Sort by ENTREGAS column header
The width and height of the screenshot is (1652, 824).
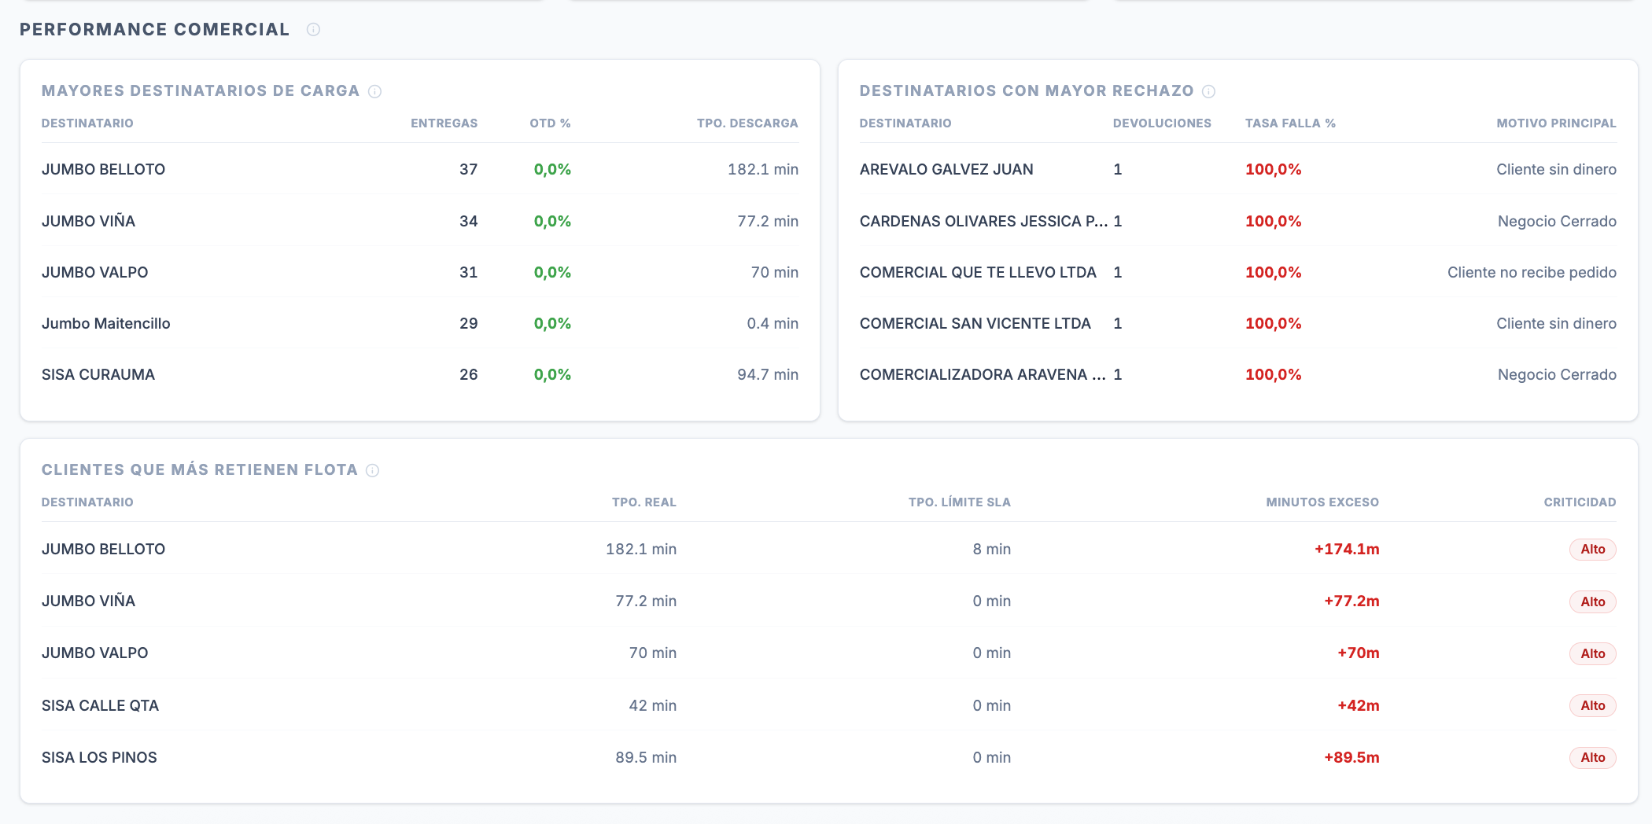point(444,123)
